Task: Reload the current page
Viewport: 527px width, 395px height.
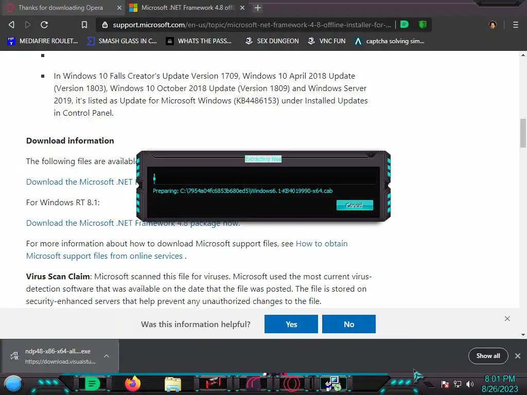Action: pyautogui.click(x=44, y=25)
